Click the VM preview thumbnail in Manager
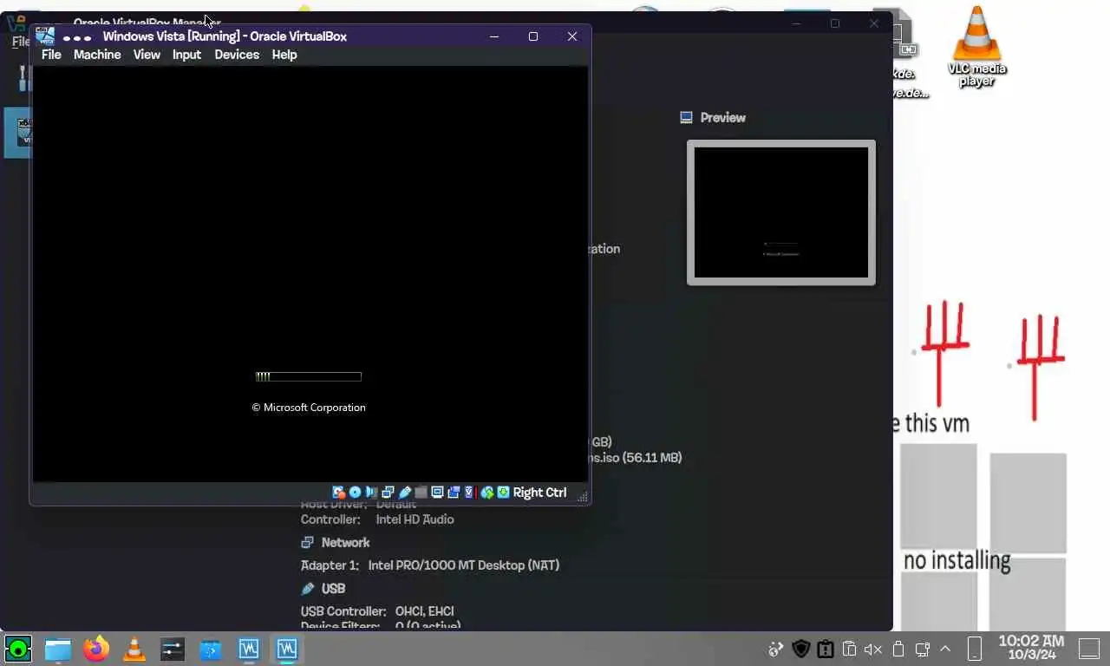 [x=781, y=212]
